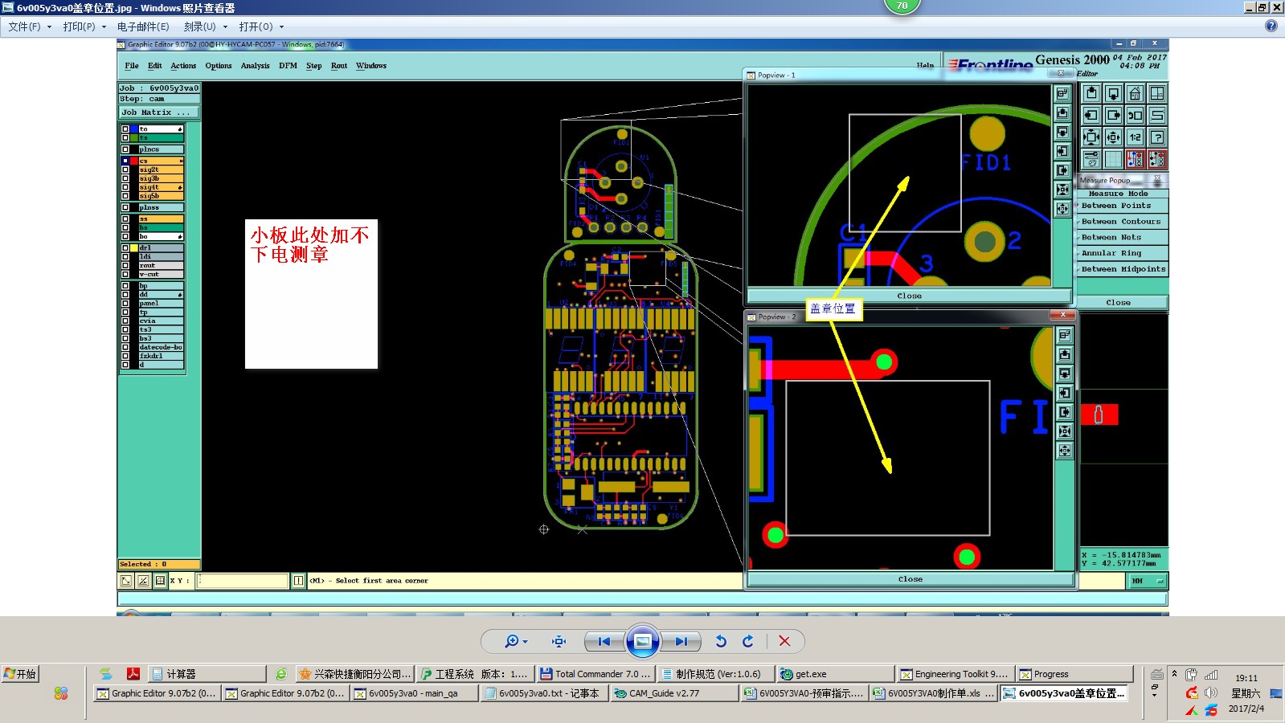This screenshot has width=1285, height=723.
Task: Delete the photo with the red X
Action: tap(784, 641)
